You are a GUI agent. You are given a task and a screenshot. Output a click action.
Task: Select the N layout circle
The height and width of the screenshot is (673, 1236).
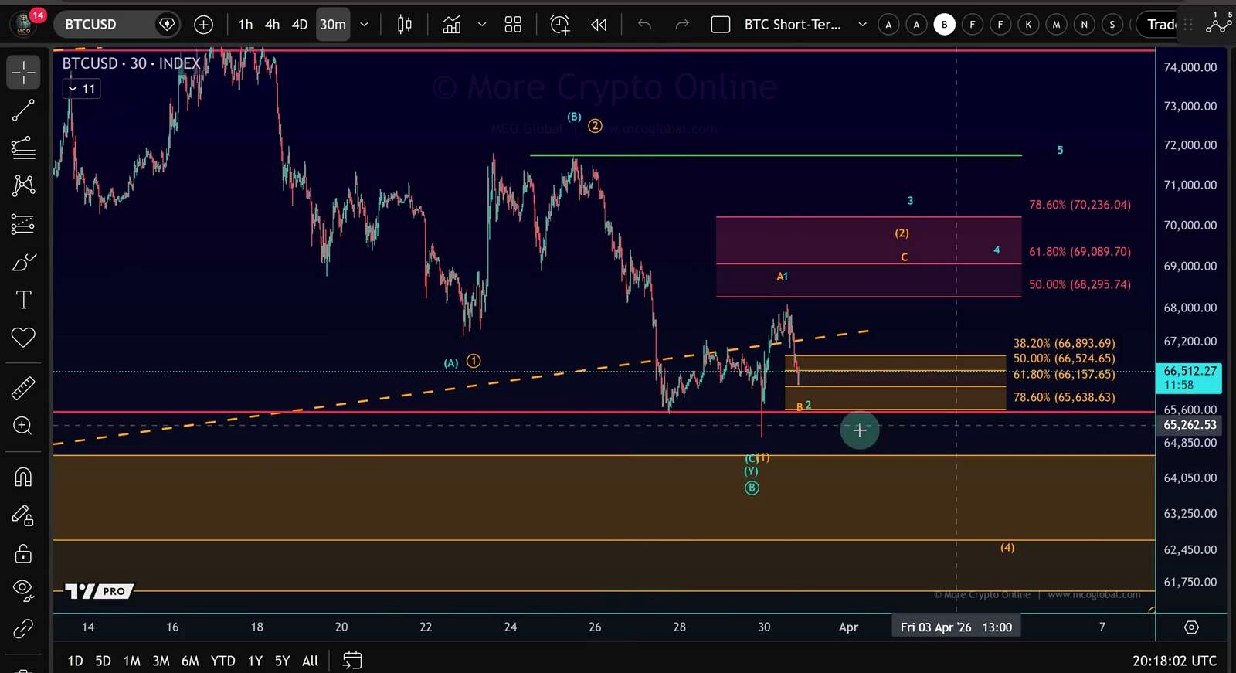(1084, 25)
